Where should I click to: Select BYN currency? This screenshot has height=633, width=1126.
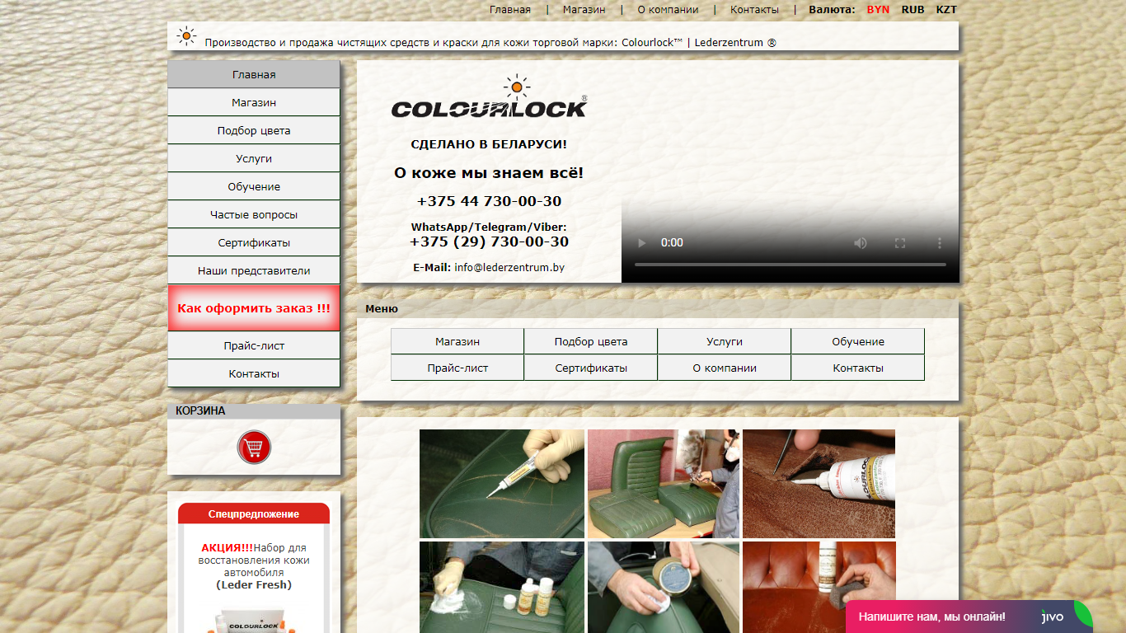coord(878,10)
